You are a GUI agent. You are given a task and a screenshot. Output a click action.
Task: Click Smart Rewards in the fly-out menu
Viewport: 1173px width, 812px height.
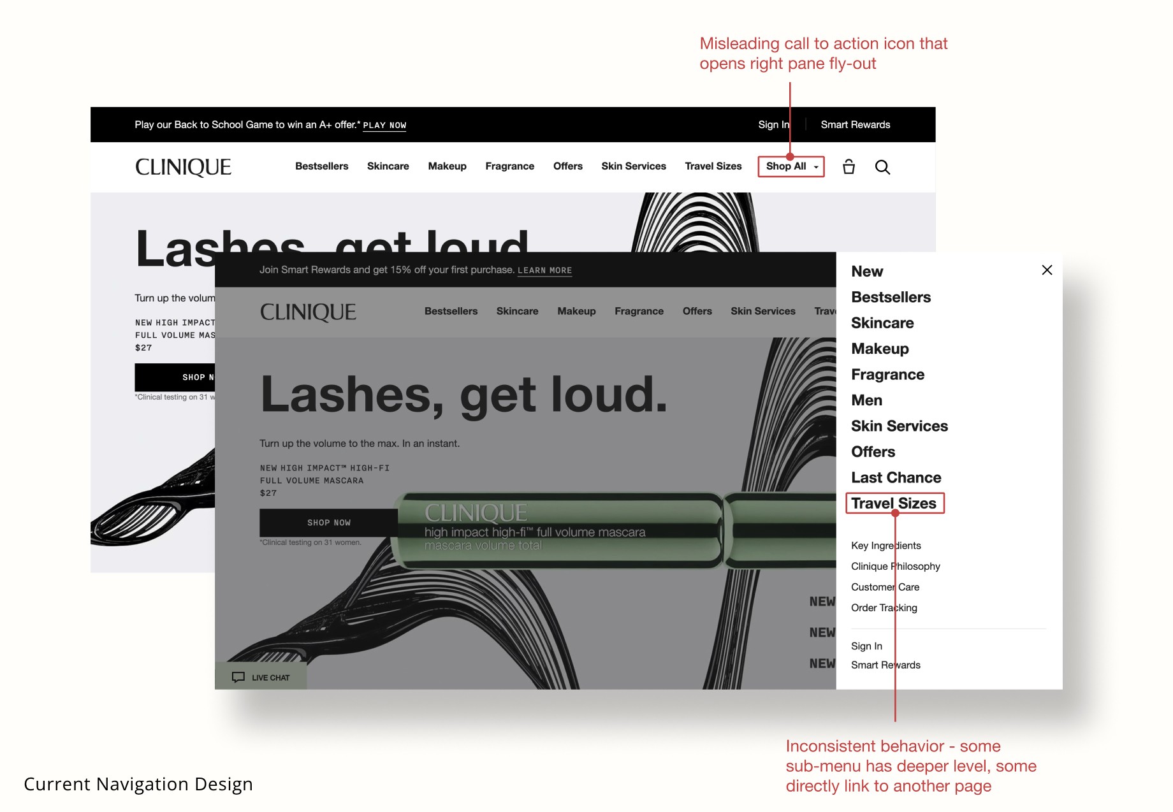[886, 665]
